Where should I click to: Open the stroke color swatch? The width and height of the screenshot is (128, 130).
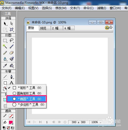pos(11,116)
